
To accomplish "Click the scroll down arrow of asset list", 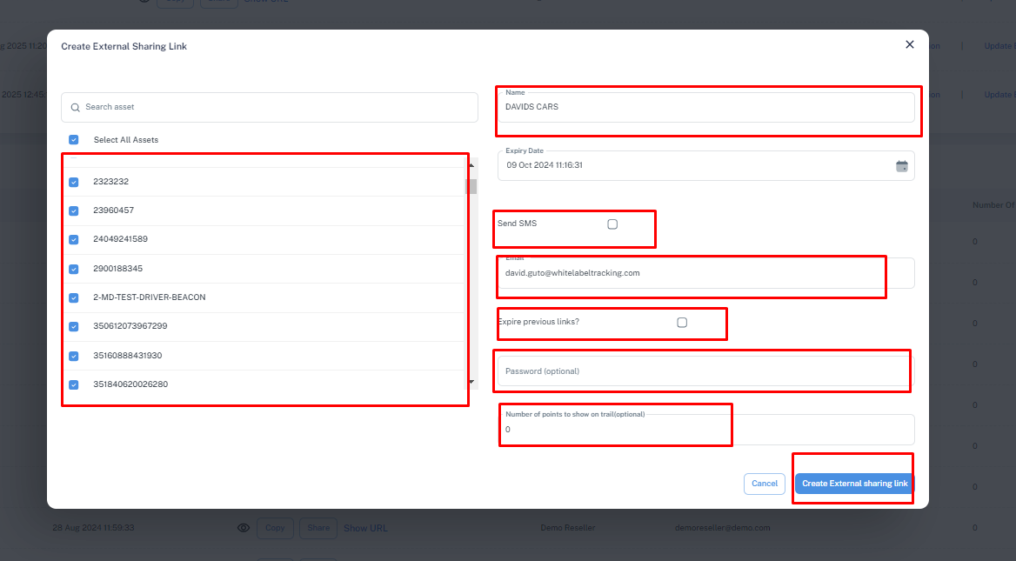I will click(471, 382).
